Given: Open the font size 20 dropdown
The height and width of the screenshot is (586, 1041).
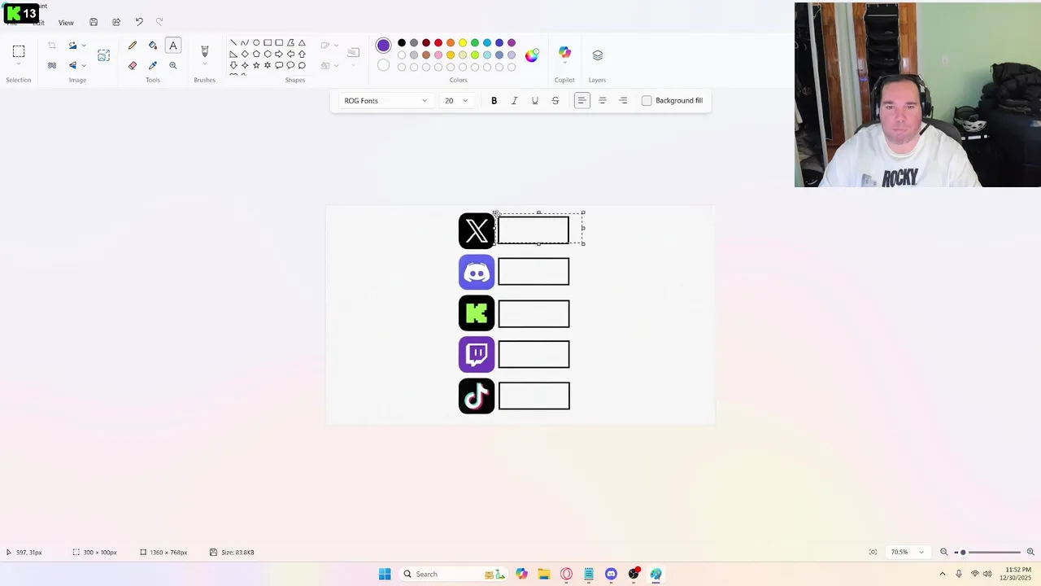Looking at the screenshot, I should 455,101.
